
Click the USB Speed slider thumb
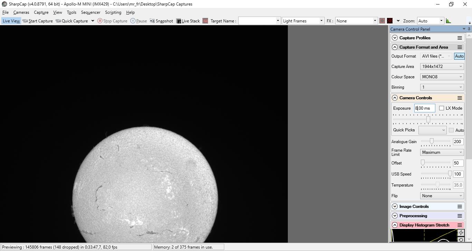tap(450, 174)
